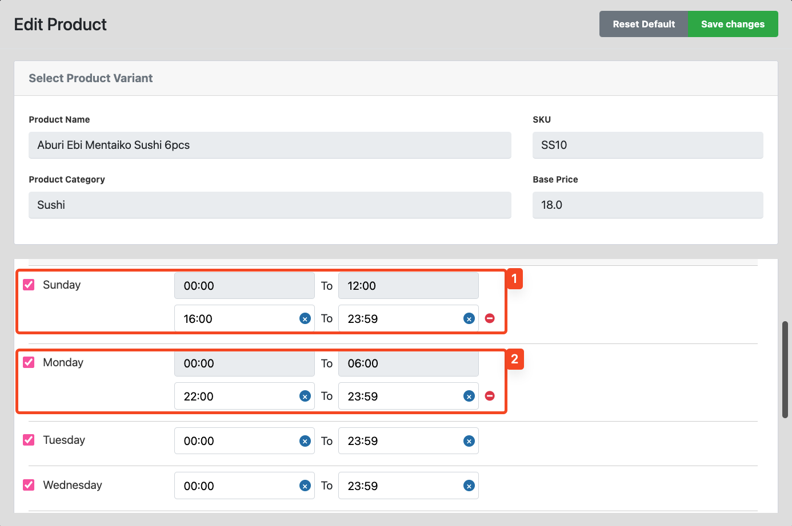Click the vertical scrollbar thumb
The height and width of the screenshot is (526, 792).
[785, 370]
